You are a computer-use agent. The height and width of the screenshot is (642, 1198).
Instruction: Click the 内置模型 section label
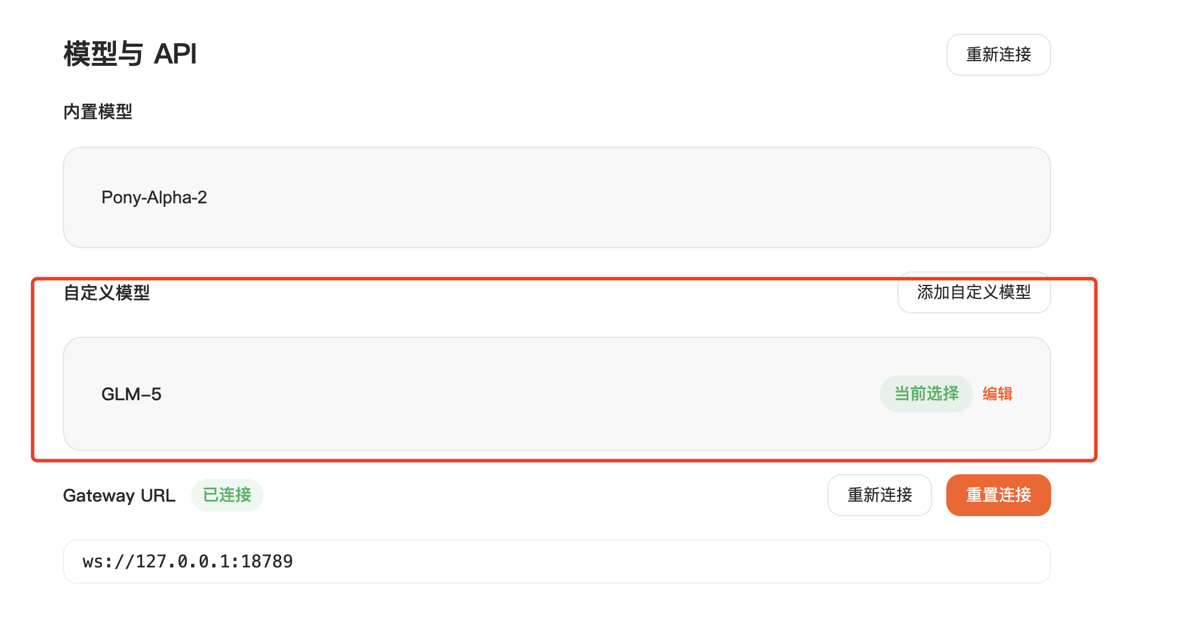point(98,112)
